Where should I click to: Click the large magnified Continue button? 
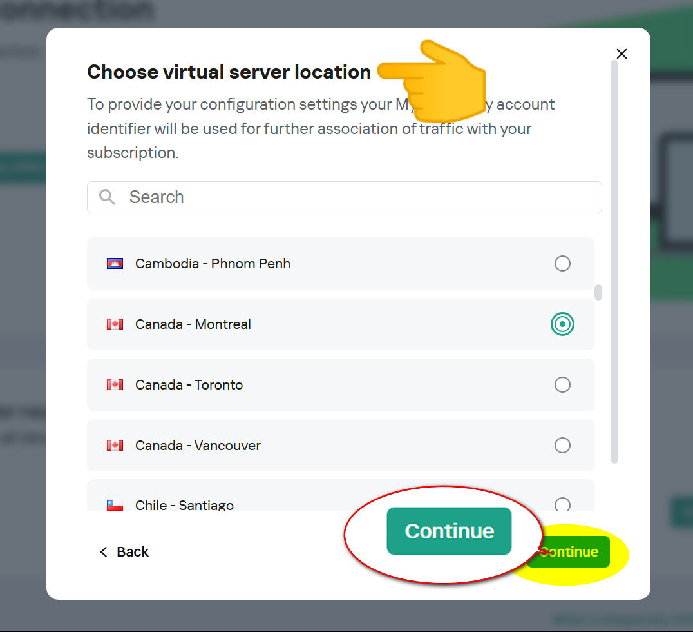tap(449, 531)
